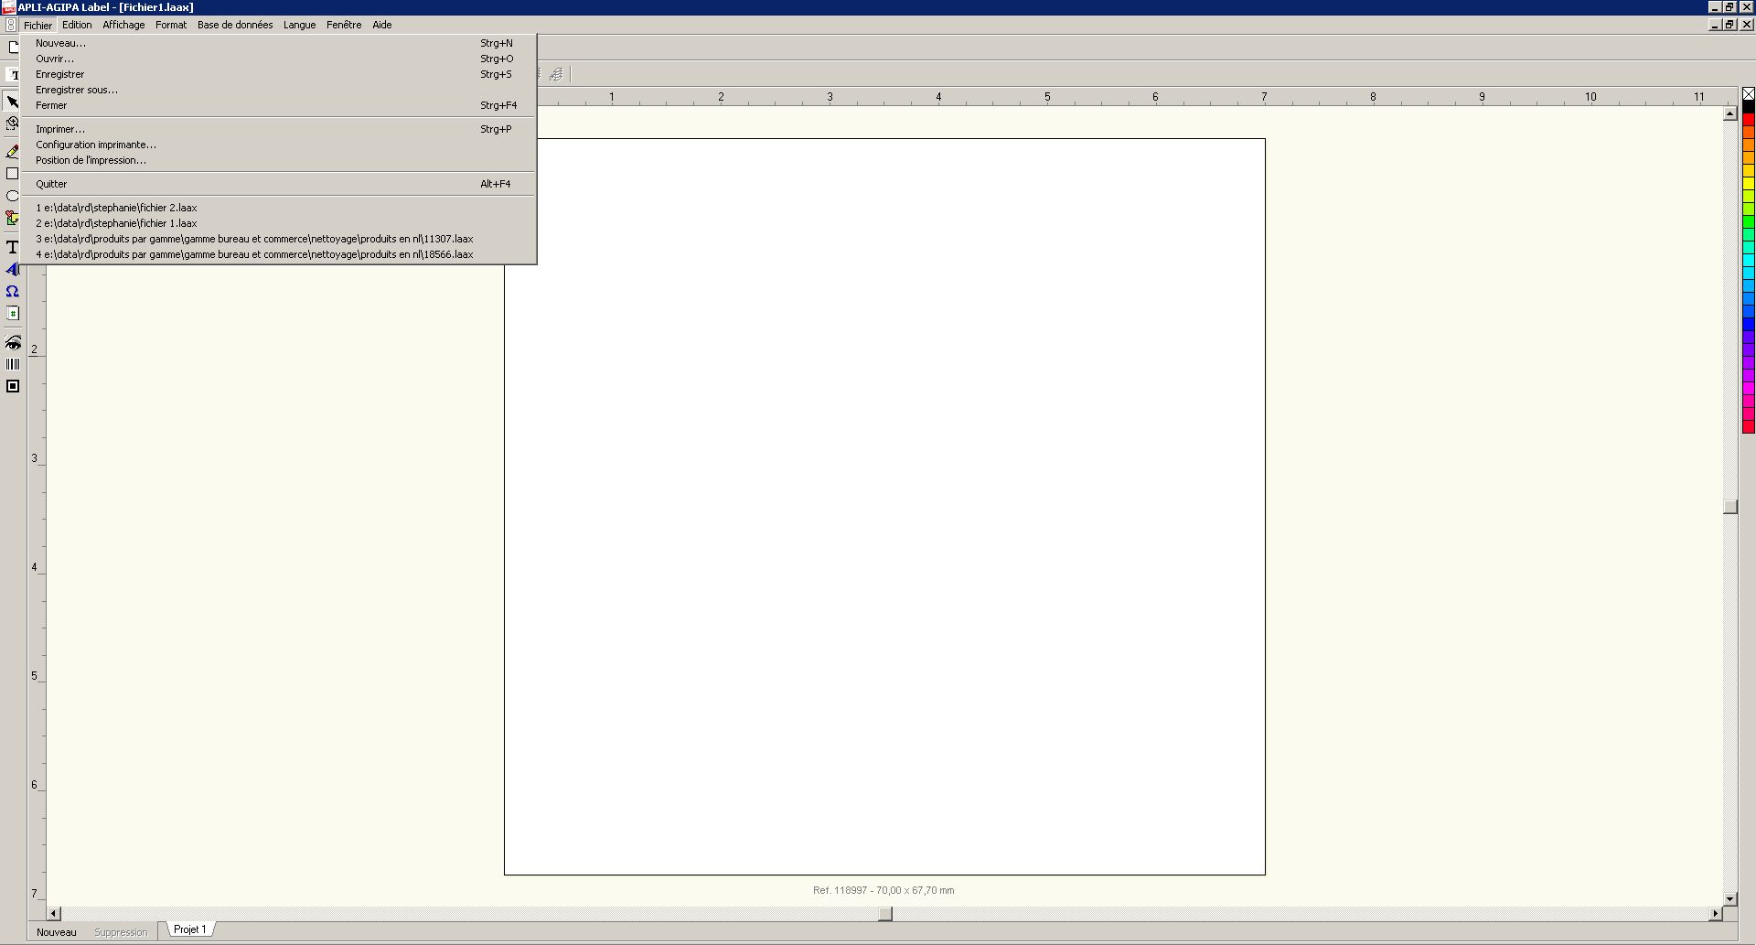Select the rectangle shape tool
This screenshot has height=945, width=1756.
(x=13, y=174)
